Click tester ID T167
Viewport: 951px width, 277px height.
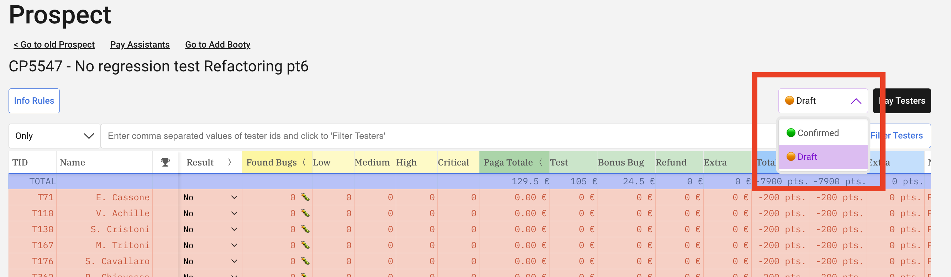click(43, 245)
